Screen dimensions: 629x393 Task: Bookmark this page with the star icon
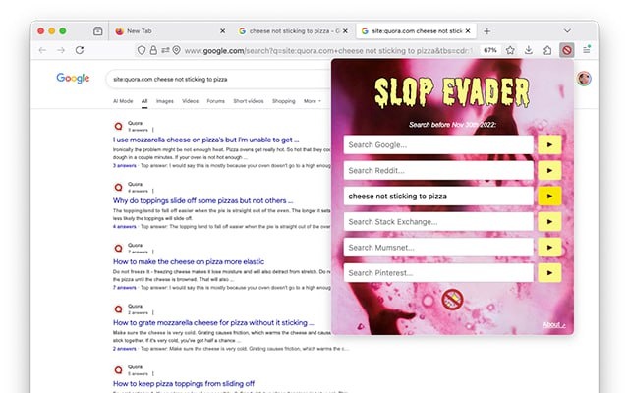[x=510, y=50]
